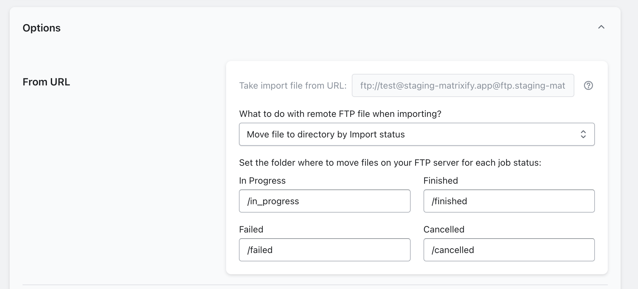Click the import file URL field
The image size is (638, 289).
[462, 85]
